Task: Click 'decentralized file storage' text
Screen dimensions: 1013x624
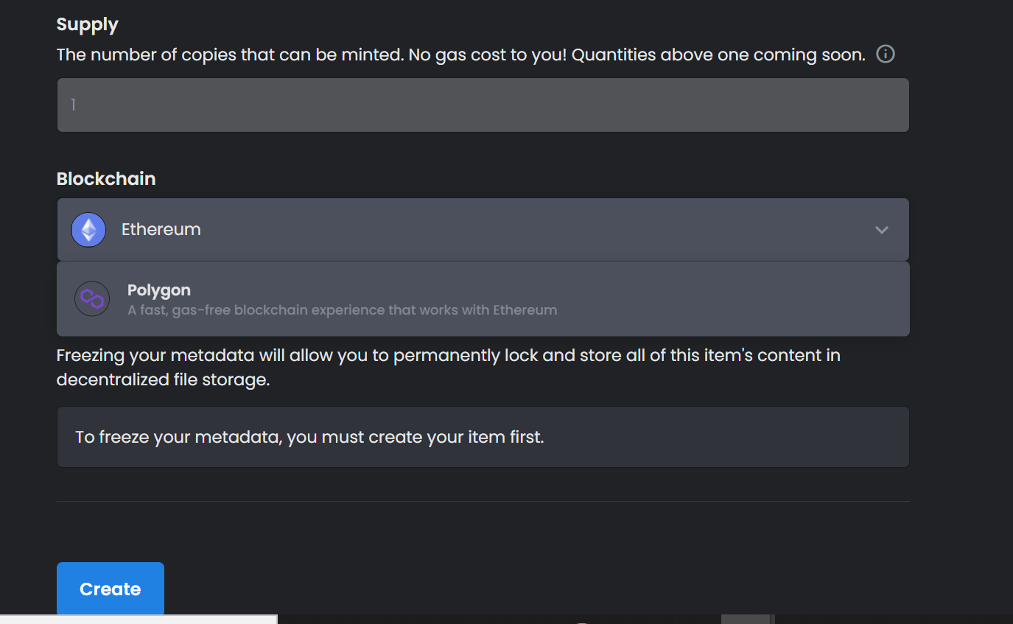Action: point(163,380)
